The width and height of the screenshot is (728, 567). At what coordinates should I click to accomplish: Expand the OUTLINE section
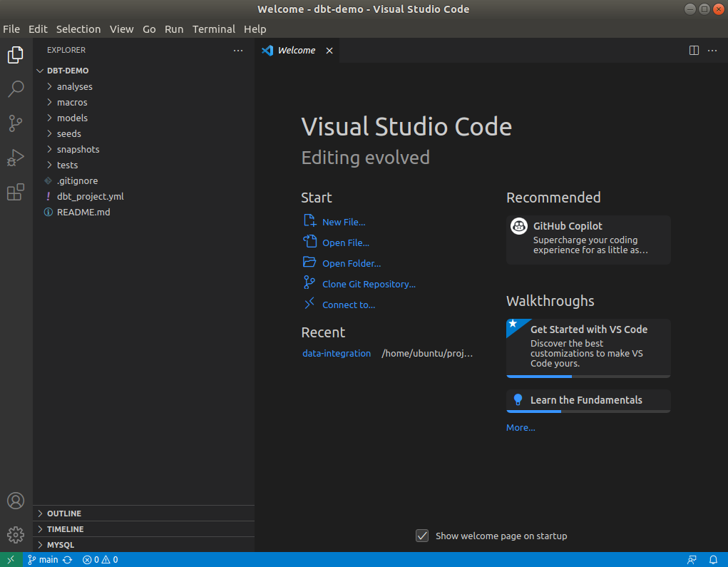pos(63,514)
